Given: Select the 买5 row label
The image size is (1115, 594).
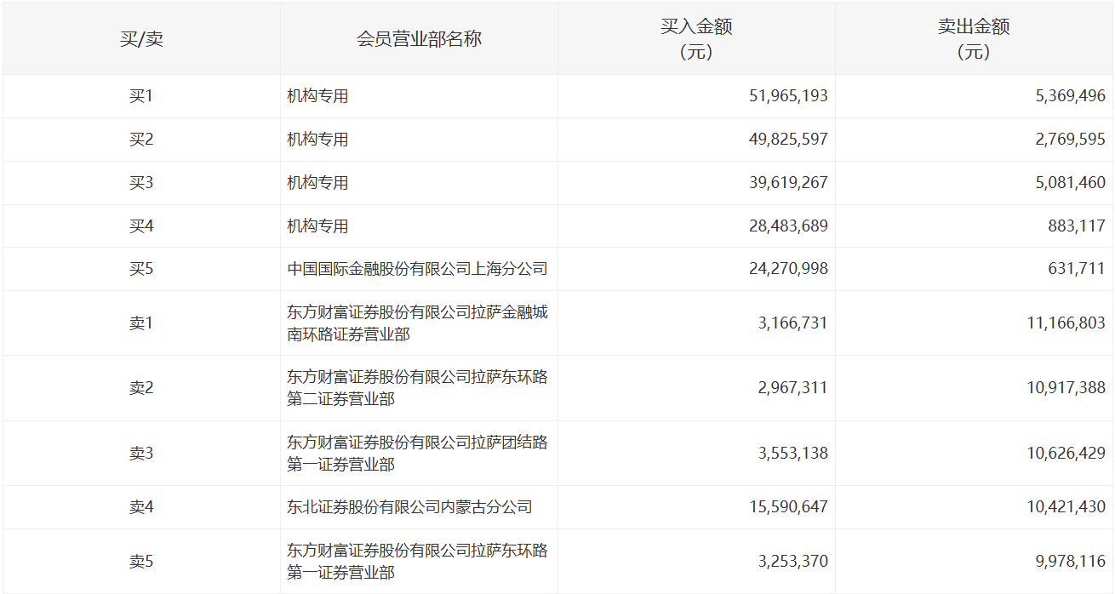Looking at the screenshot, I should coord(141,269).
